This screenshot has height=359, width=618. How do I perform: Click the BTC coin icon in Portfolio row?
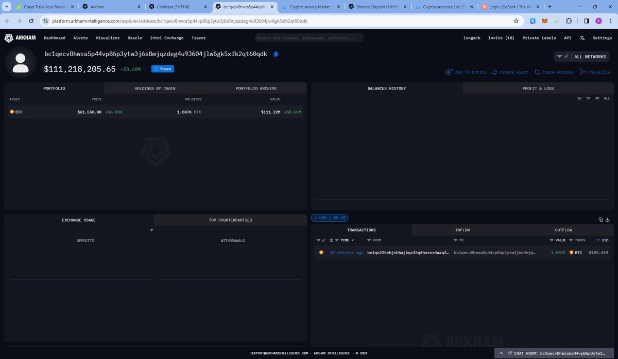point(12,112)
